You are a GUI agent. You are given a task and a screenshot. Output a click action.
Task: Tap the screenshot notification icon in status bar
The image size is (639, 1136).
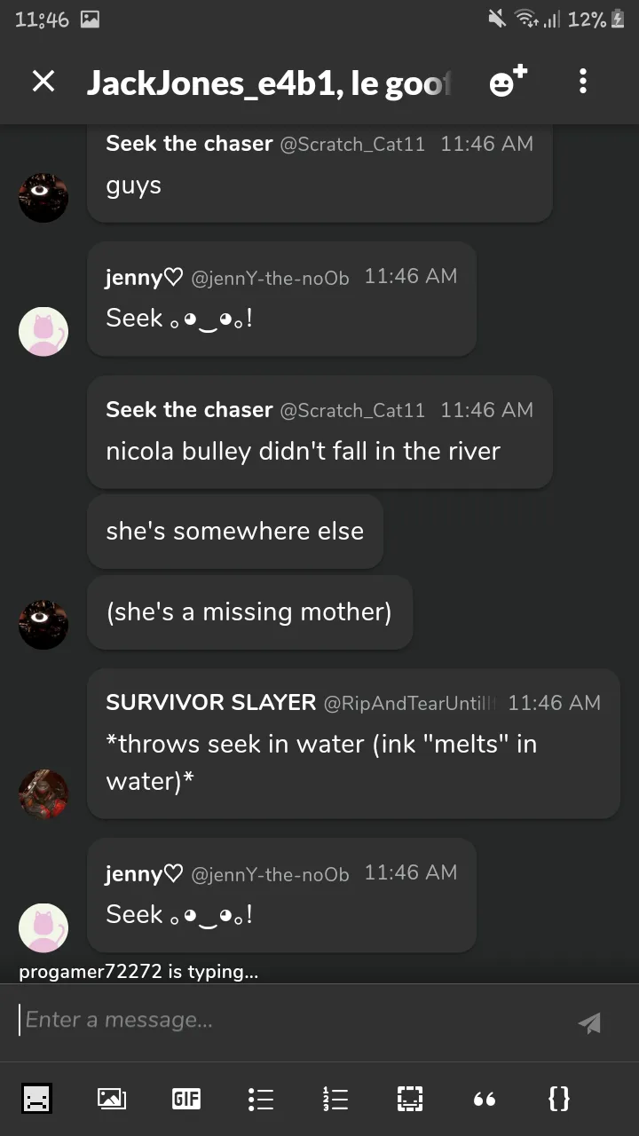click(x=90, y=20)
